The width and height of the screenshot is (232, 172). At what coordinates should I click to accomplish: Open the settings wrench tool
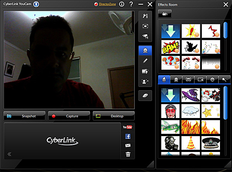coord(145,16)
